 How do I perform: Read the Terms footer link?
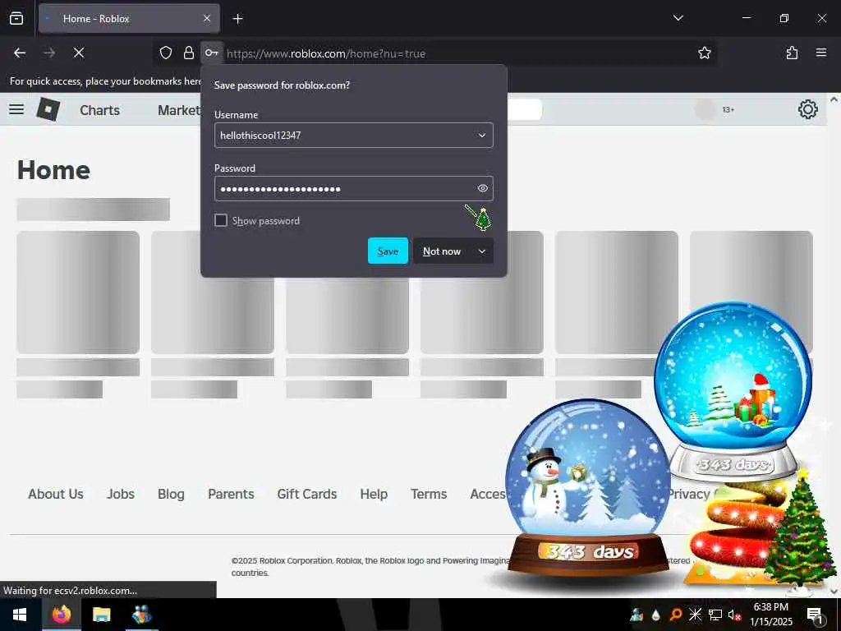[429, 494]
